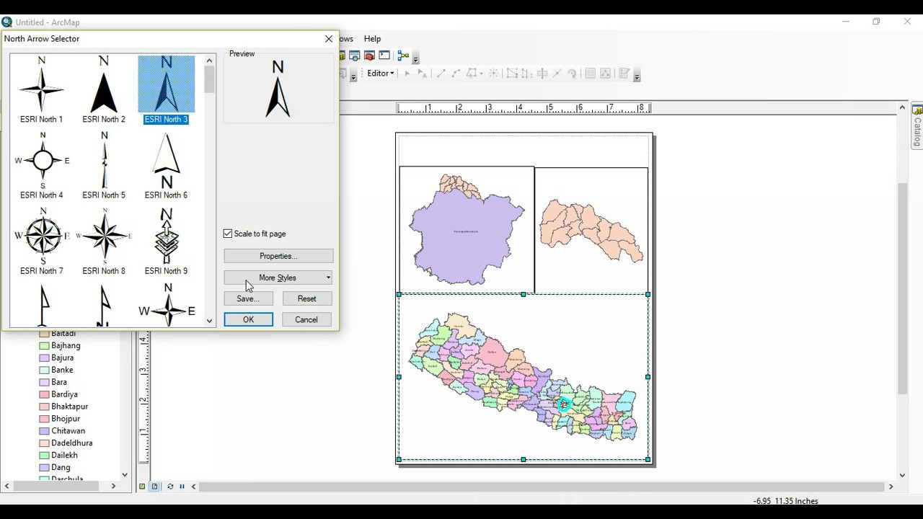Click table of contents scroll down arrow
The height and width of the screenshot is (519, 923).
(x=125, y=474)
